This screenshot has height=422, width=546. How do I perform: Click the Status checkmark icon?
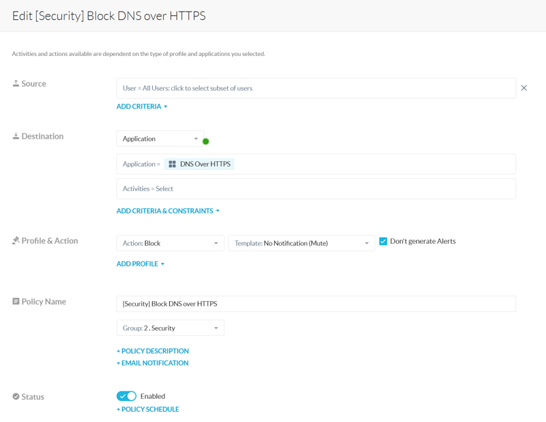16,396
